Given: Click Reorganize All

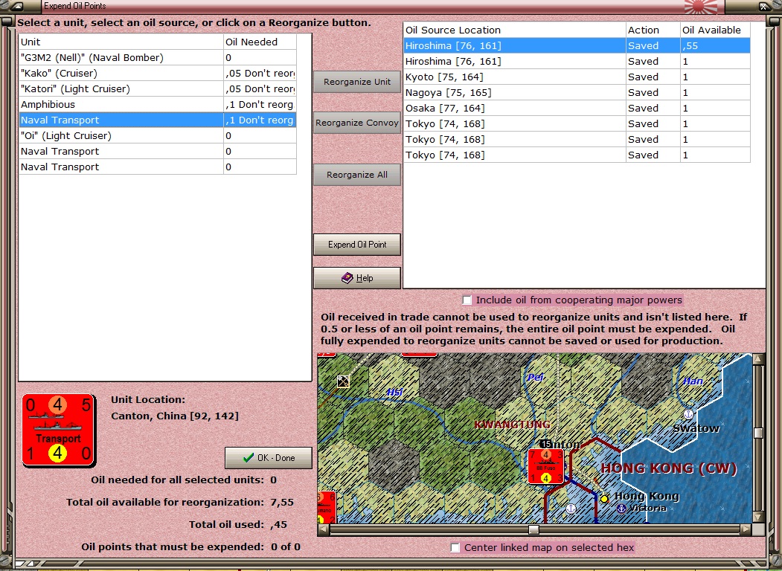Looking at the screenshot, I should point(357,175).
